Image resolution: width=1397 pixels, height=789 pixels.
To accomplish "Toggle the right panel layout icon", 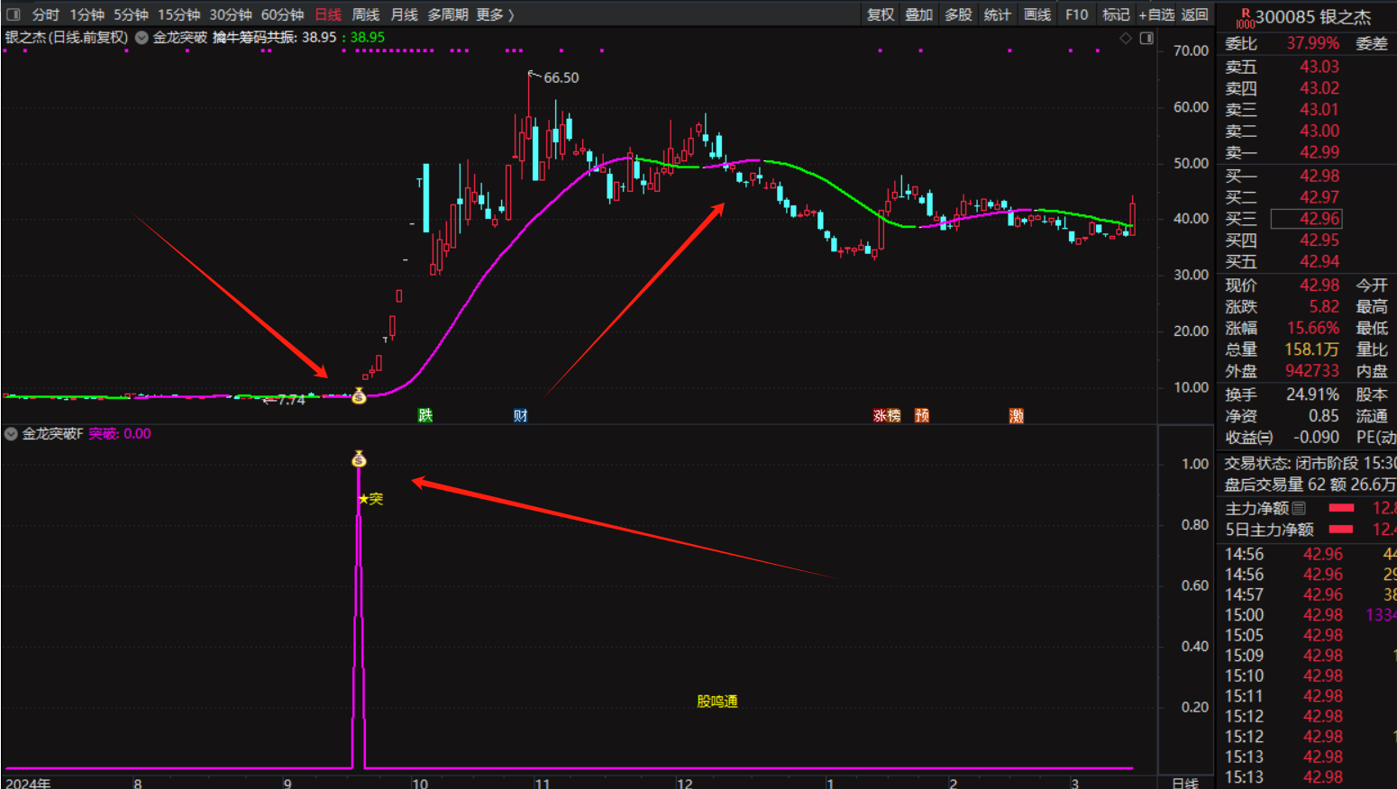I will 1146,38.
